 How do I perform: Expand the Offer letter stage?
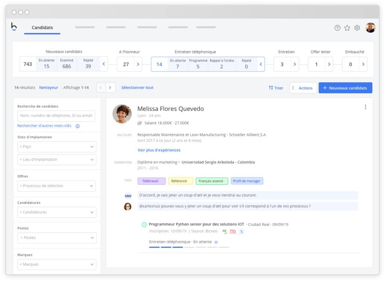coord(329,64)
